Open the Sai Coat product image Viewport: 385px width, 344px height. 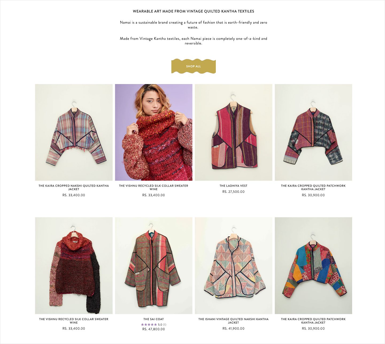(154, 266)
